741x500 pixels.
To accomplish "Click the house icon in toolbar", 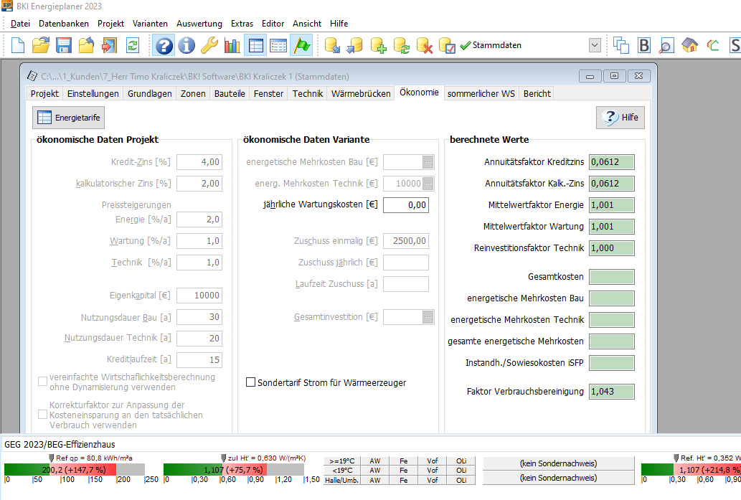I will (x=689, y=46).
